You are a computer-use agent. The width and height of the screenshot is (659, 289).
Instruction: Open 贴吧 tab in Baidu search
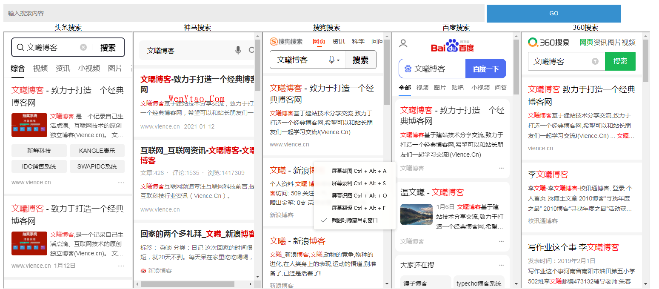click(x=457, y=88)
